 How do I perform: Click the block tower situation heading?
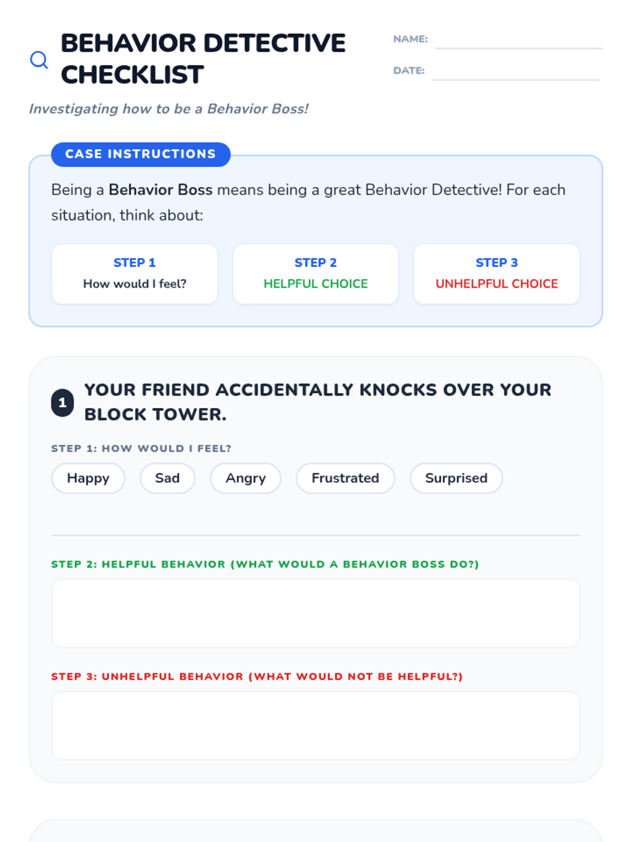tap(318, 402)
